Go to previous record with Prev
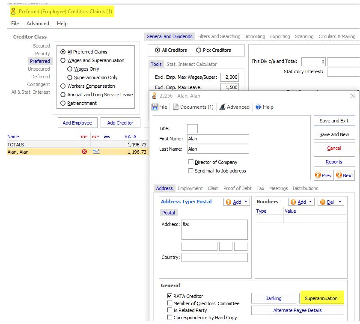 tap(323, 175)
